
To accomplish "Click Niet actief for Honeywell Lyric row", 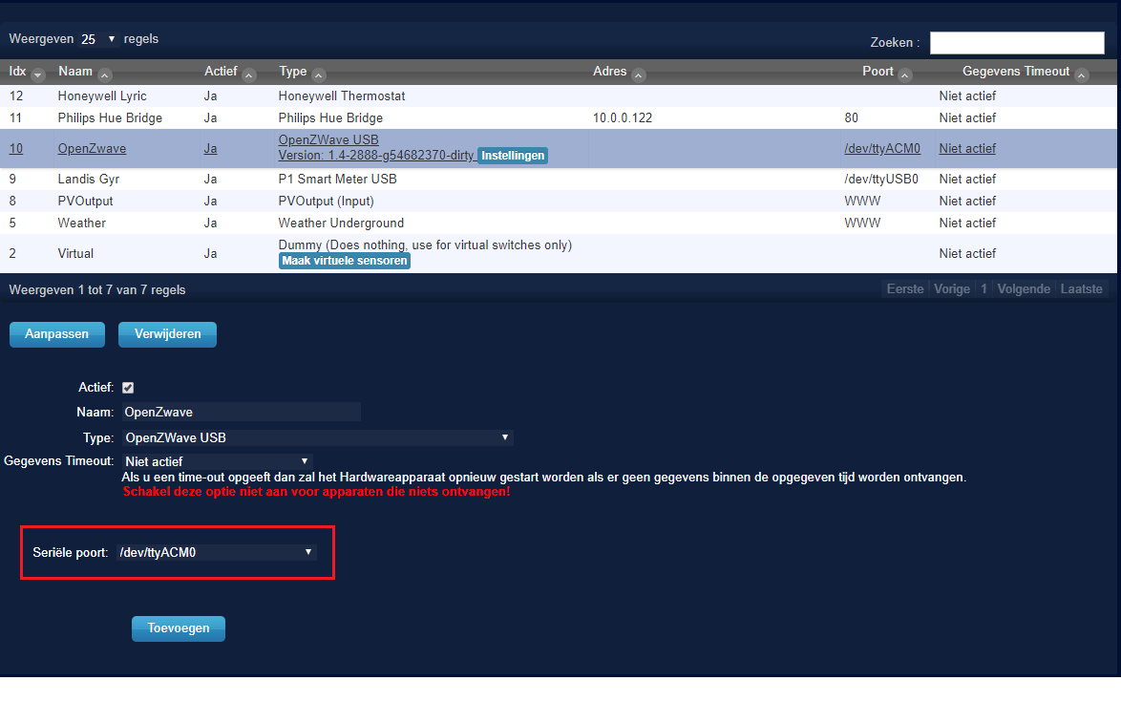I will 967,96.
